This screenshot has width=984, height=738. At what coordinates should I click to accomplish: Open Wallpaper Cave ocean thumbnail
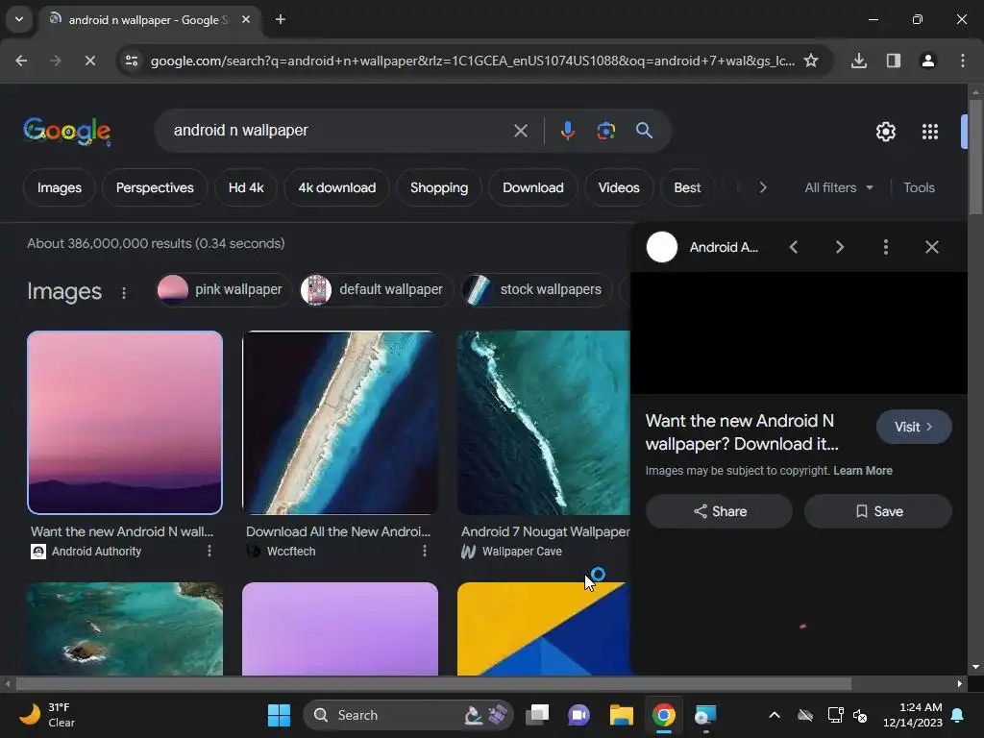tap(544, 423)
